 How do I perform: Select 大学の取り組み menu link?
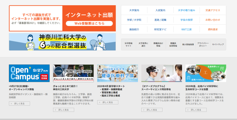[186, 10]
